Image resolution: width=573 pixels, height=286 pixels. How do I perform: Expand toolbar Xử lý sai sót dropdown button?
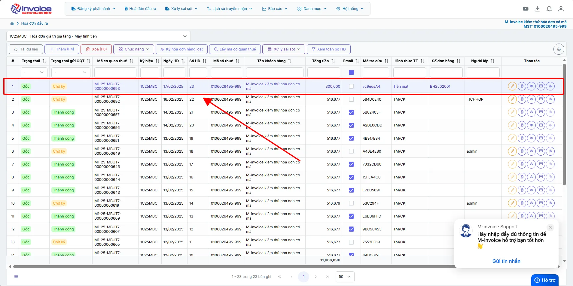pos(284,49)
